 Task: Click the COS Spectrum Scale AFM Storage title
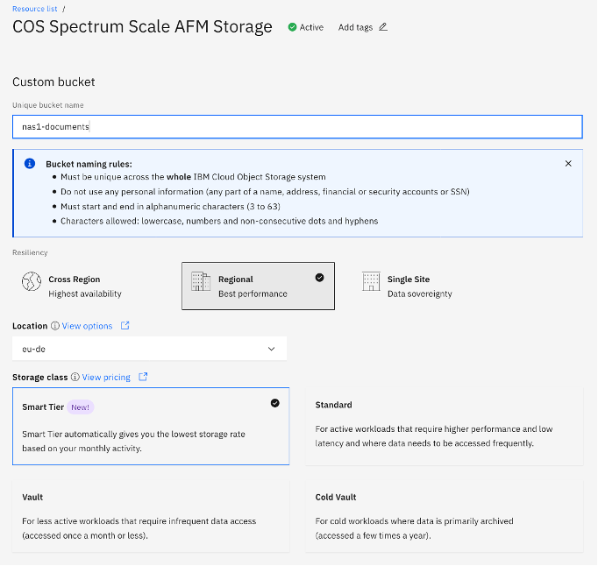click(x=142, y=26)
